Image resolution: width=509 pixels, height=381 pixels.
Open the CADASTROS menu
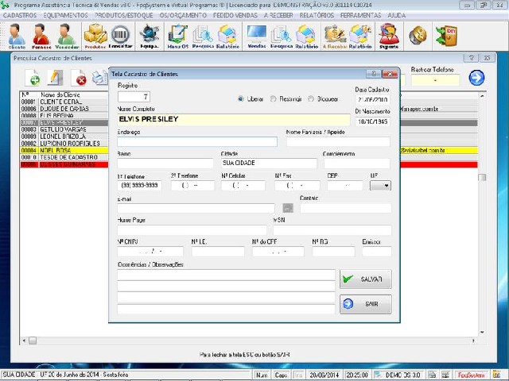pos(20,15)
